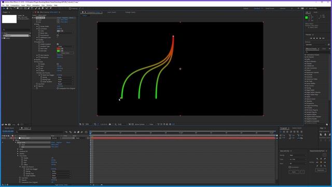
Task: Create a new folder in Project panel
Action: pyautogui.click(x=6, y=125)
